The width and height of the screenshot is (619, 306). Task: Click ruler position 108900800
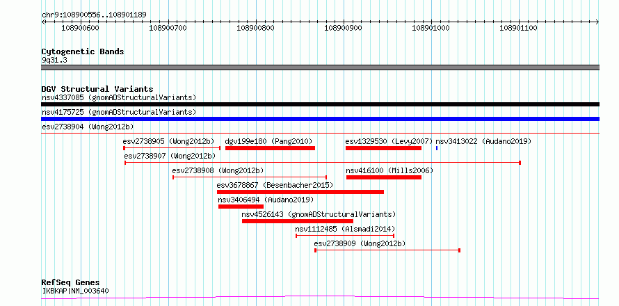256,28
